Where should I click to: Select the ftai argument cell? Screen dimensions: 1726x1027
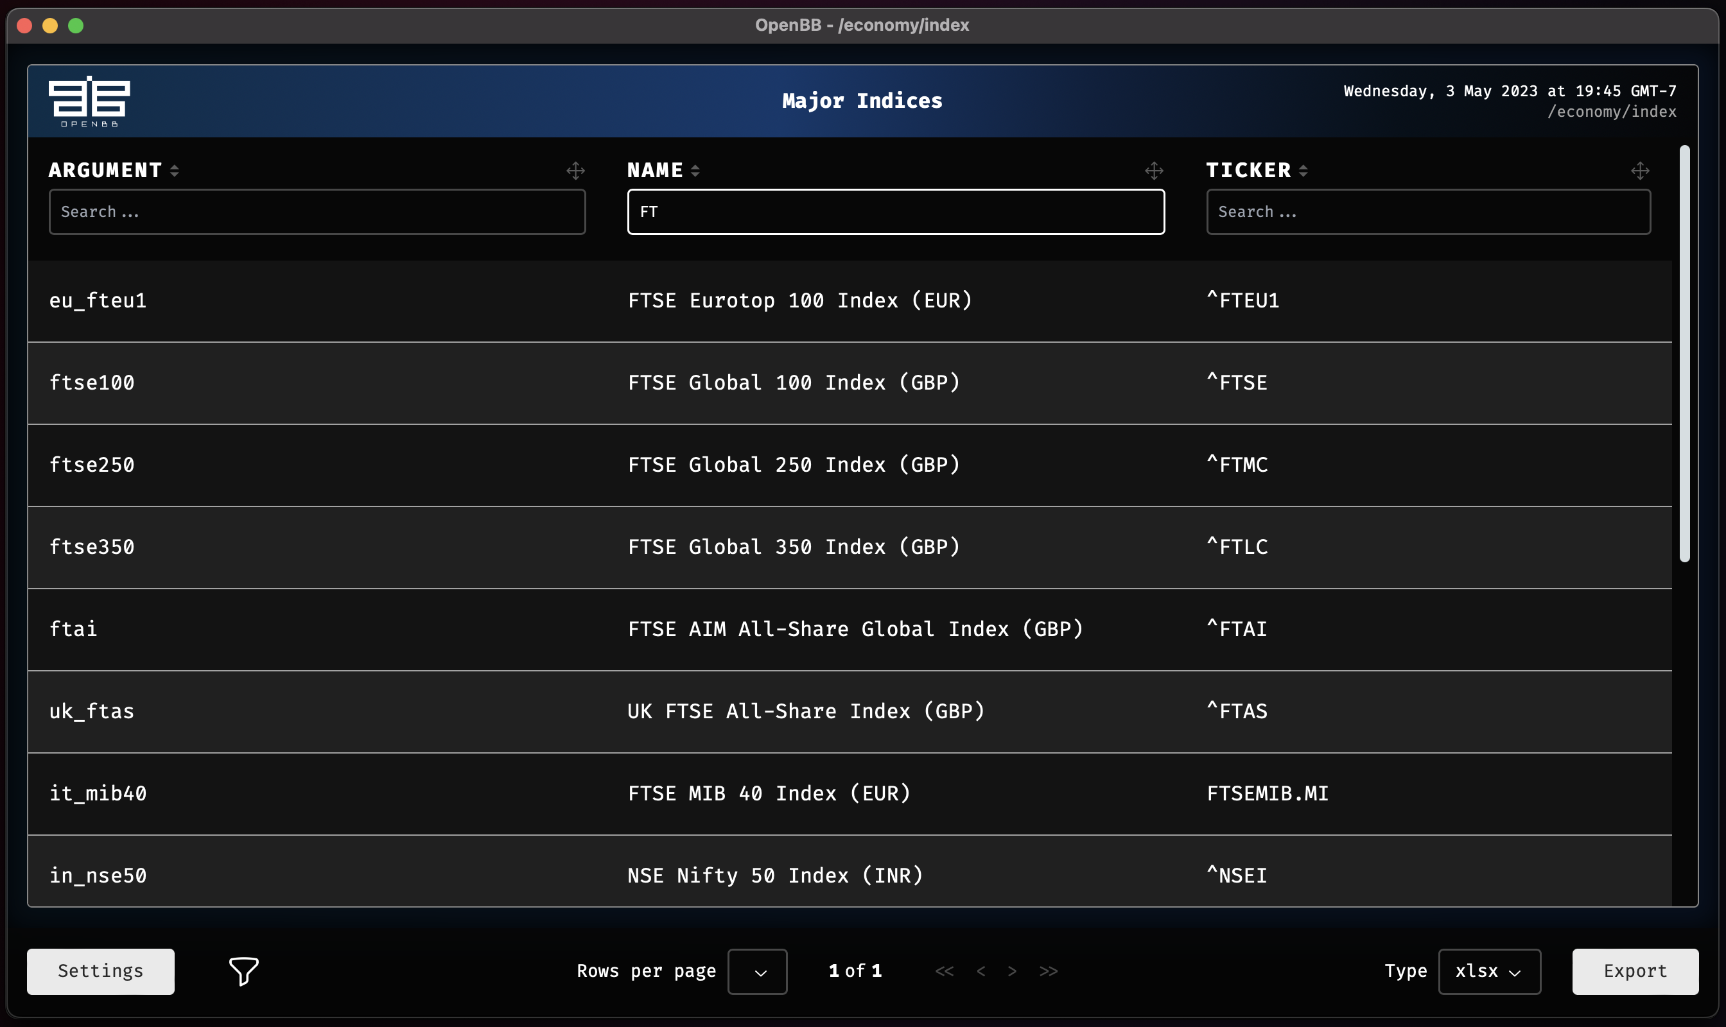[x=73, y=629]
